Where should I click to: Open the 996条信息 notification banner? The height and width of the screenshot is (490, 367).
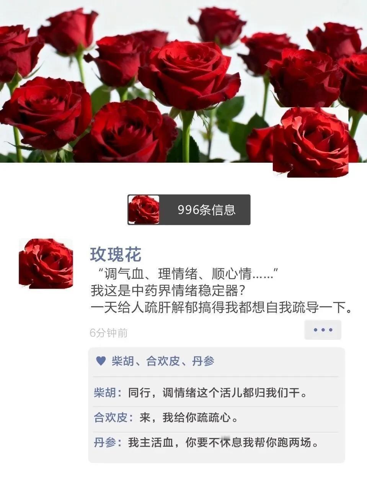(189, 210)
